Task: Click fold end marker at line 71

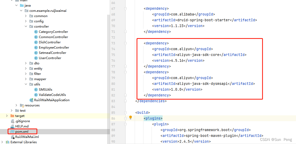Action: click(125, 32)
